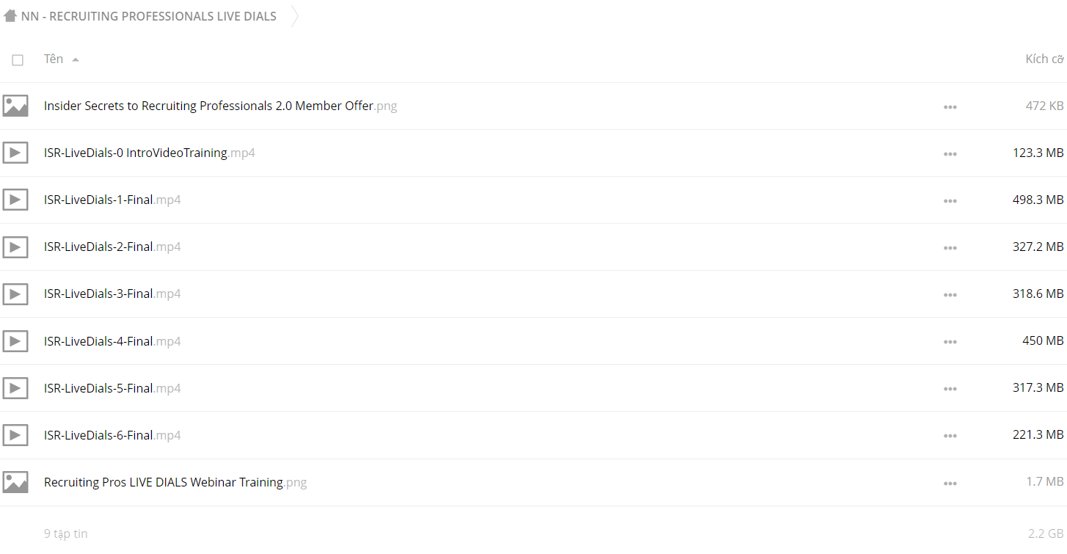Open the more-actions dots for ISR-LiveDials-1-Final.mp4
Screen dimensions: 1067x554
[950, 201]
